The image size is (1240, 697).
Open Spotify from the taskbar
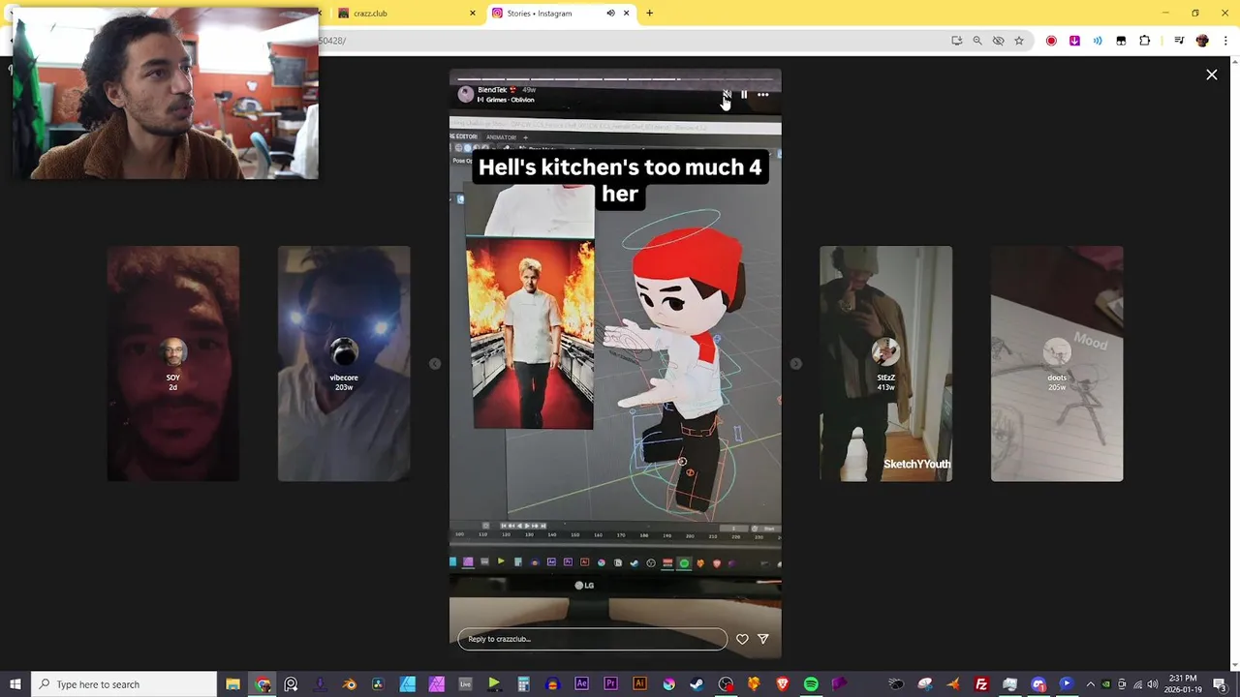click(811, 684)
